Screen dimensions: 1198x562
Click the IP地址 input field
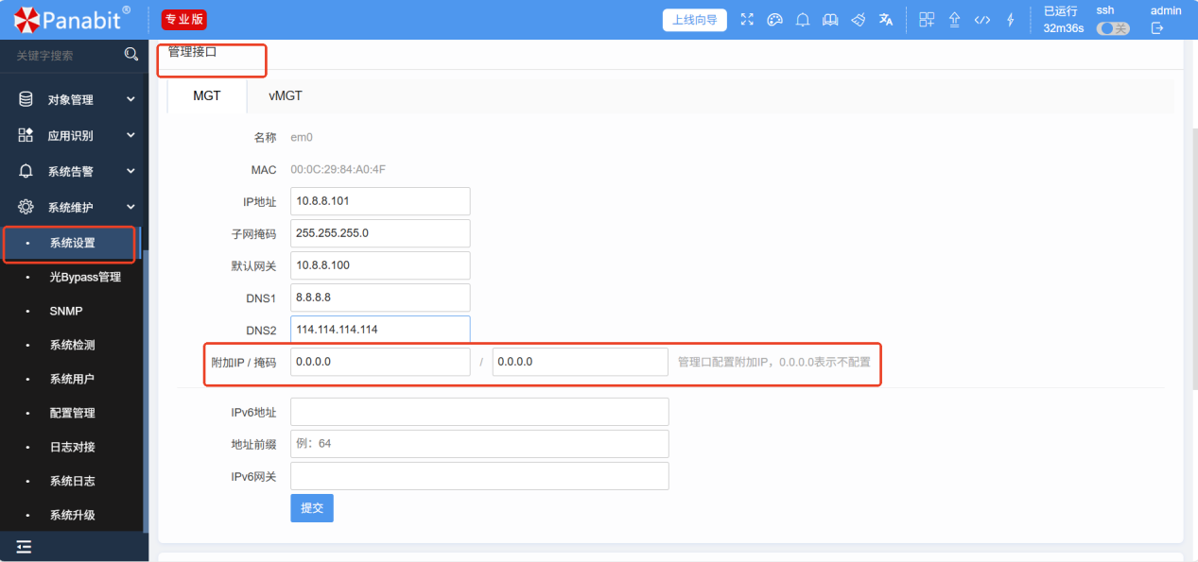coord(380,201)
